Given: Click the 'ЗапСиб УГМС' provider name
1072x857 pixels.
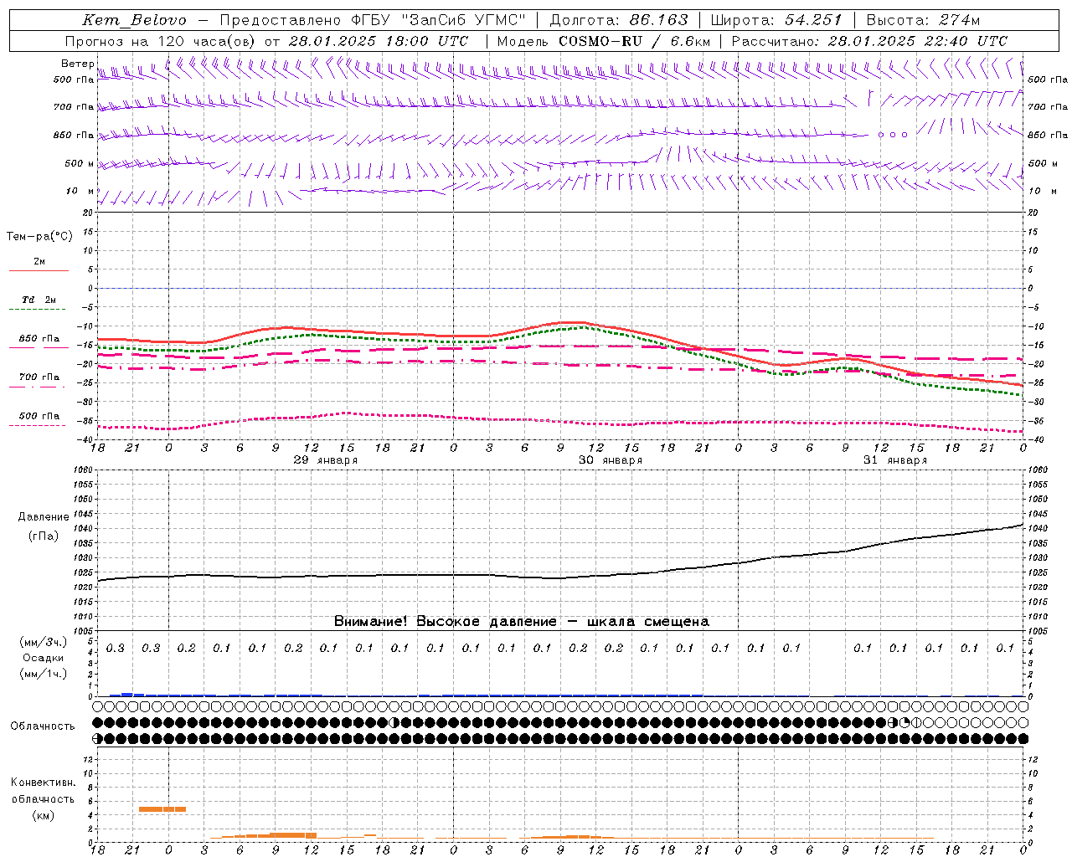Looking at the screenshot, I should (463, 20).
